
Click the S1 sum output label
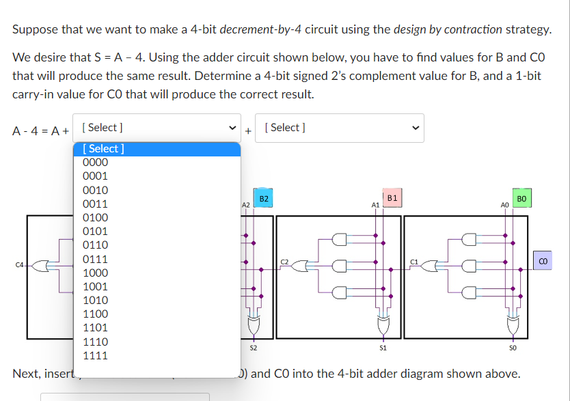click(383, 347)
